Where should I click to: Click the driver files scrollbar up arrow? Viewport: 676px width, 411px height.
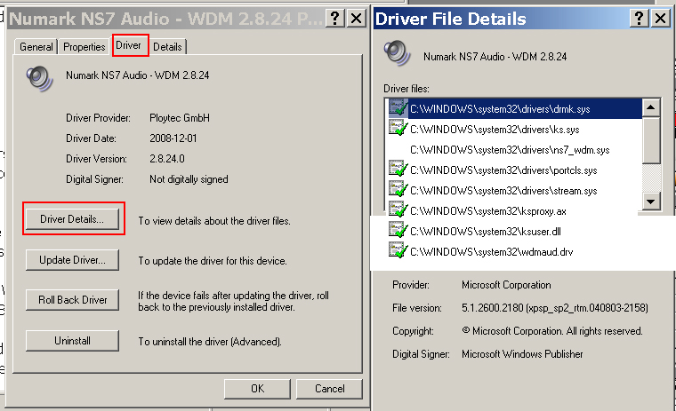(x=650, y=107)
